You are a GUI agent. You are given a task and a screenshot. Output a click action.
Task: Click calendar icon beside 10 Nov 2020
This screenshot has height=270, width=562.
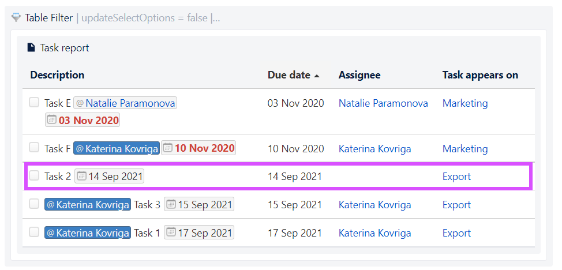click(168, 148)
